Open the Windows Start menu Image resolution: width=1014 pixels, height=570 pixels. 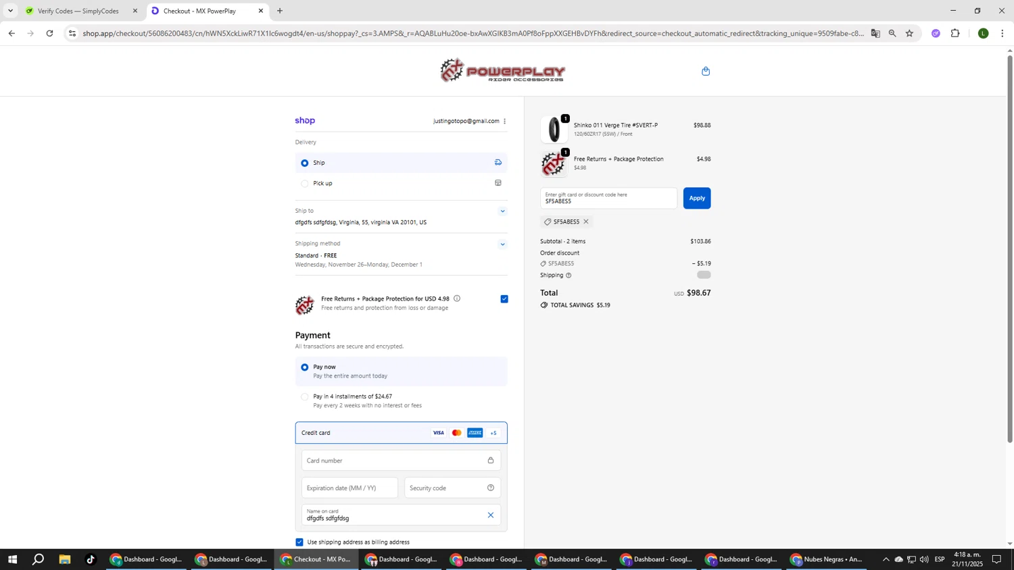pos(12,559)
